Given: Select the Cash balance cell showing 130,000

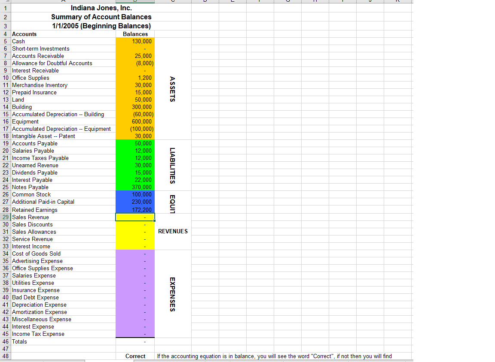Looking at the screenshot, I should point(134,41).
